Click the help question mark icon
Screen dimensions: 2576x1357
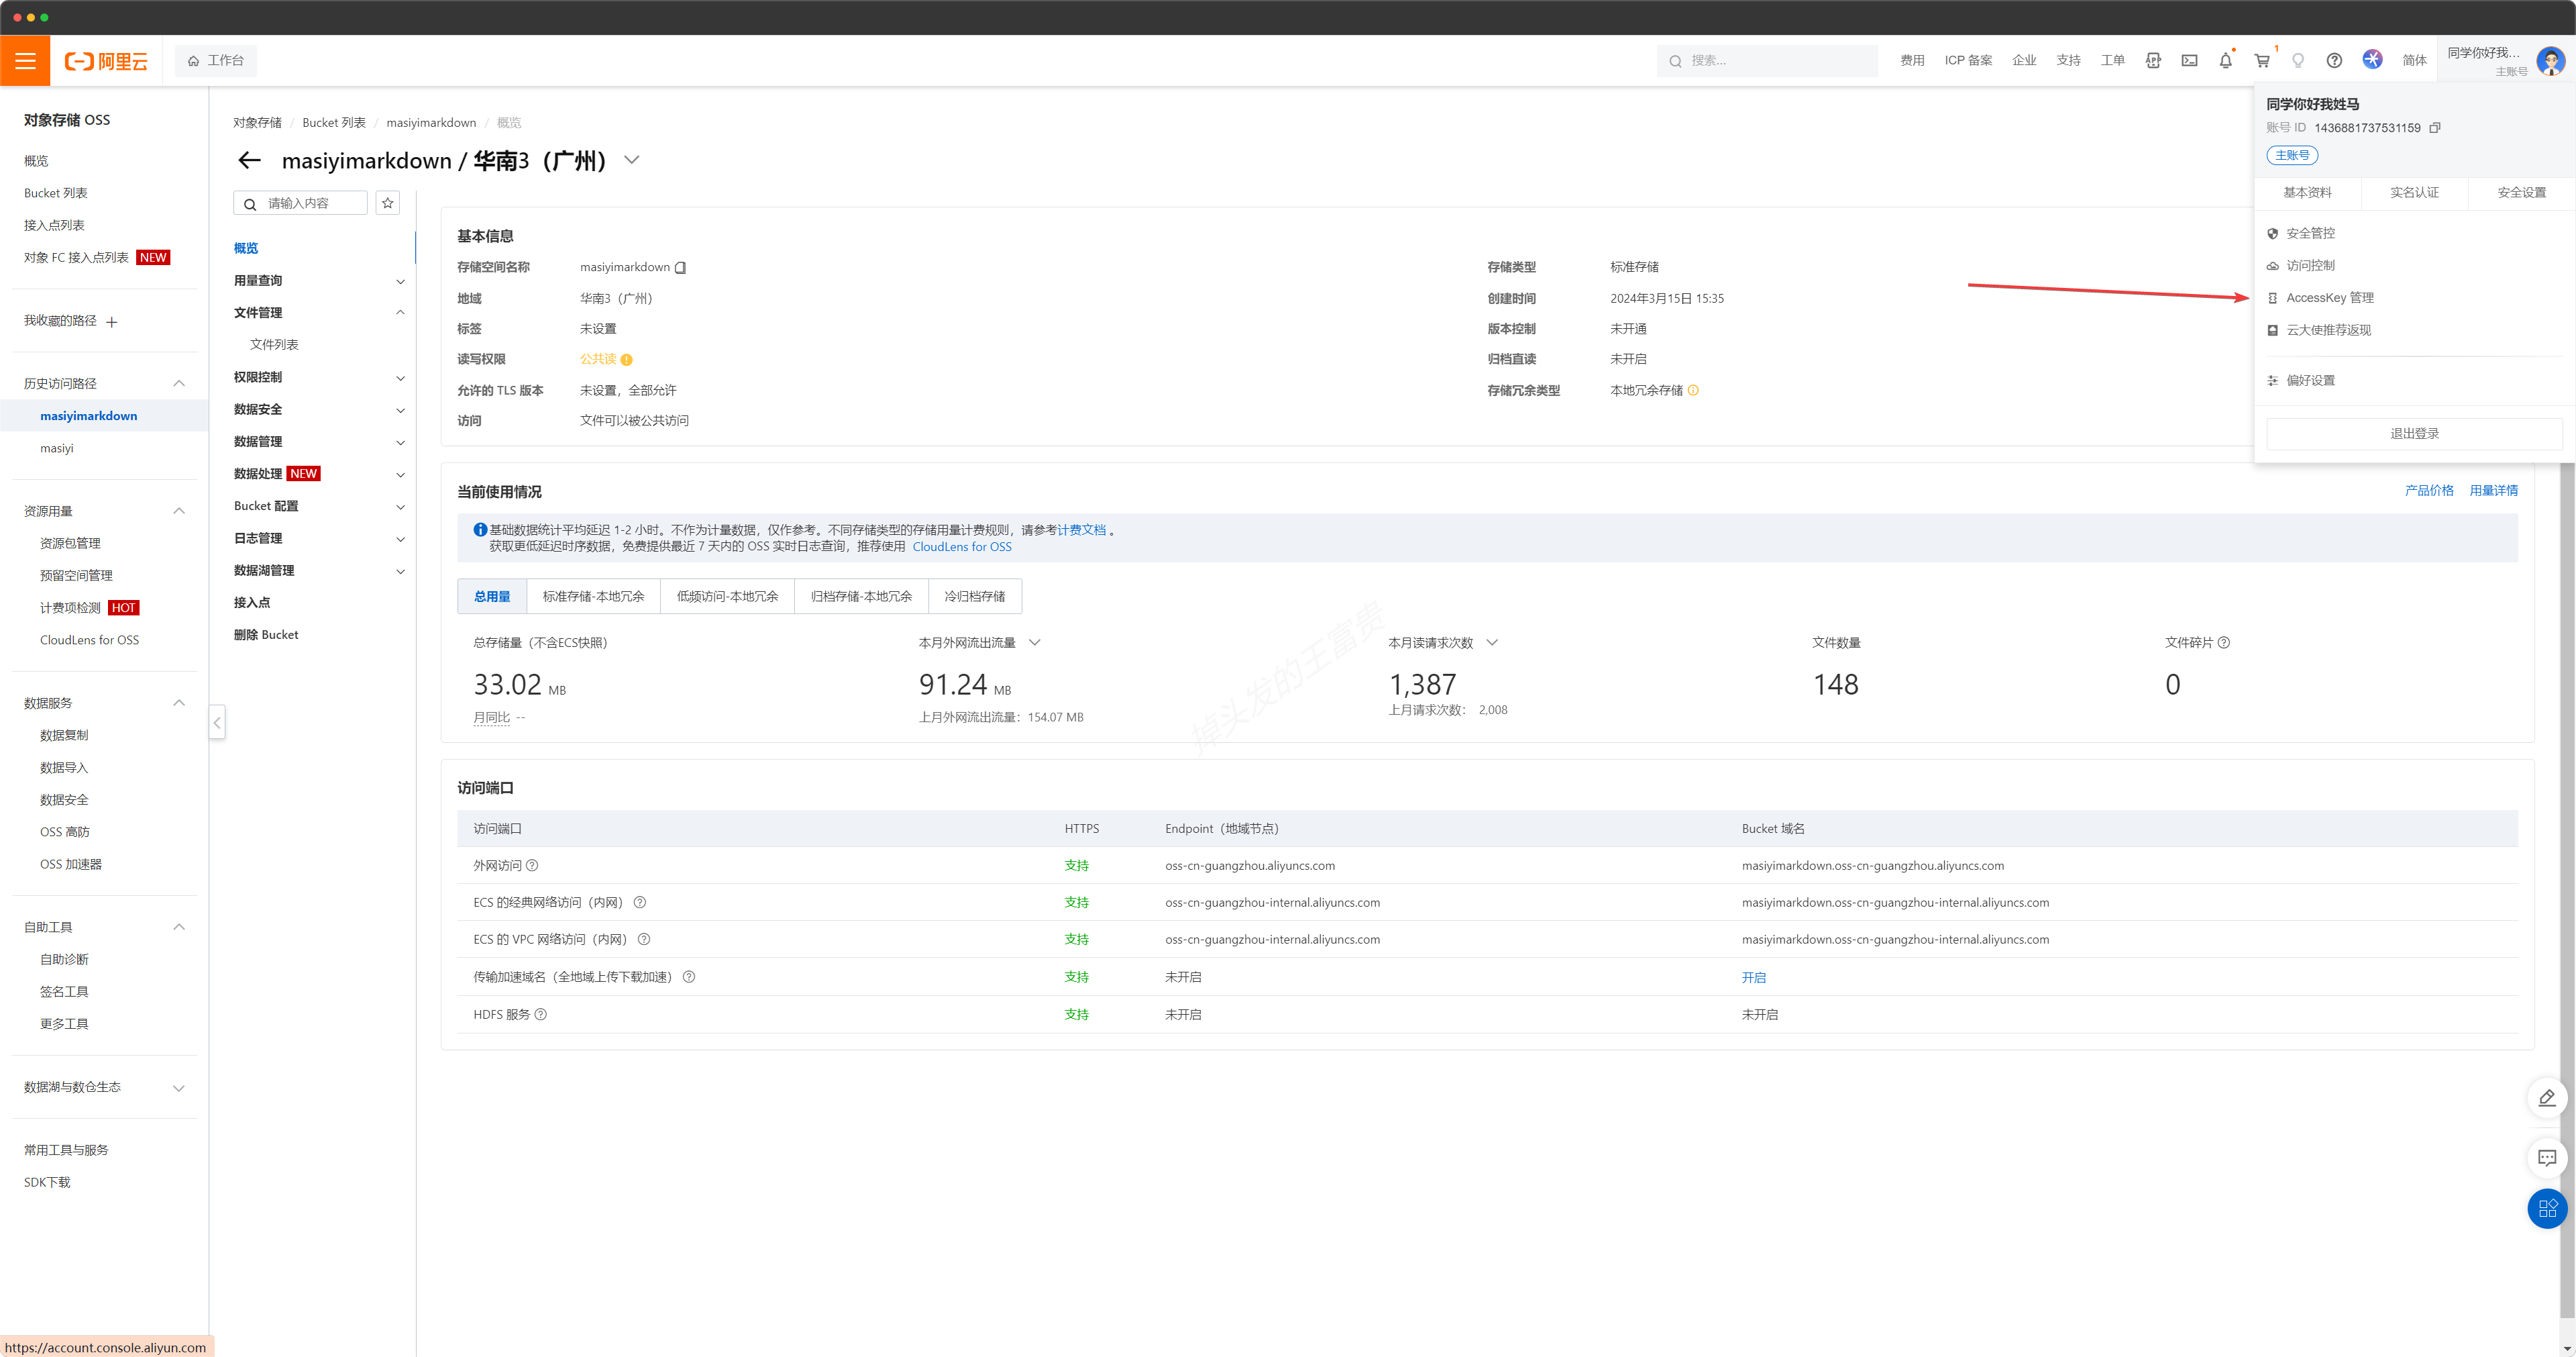click(2334, 60)
